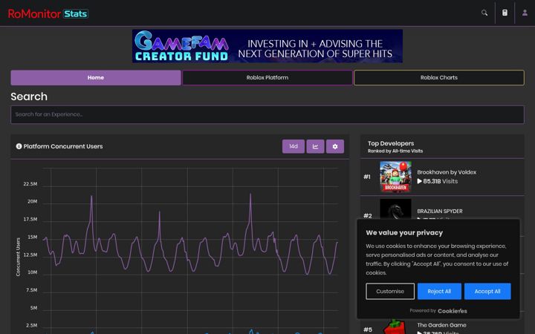The height and width of the screenshot is (334, 535).
Task: Click the Reject All cookies button
Action: (x=439, y=292)
